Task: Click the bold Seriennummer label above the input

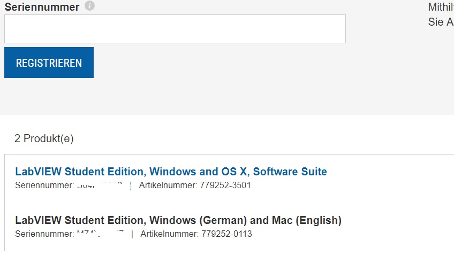Action: (x=42, y=7)
